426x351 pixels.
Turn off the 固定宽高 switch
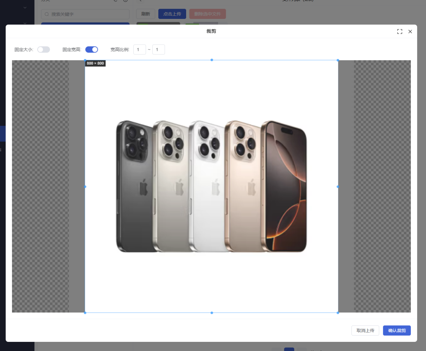[92, 49]
